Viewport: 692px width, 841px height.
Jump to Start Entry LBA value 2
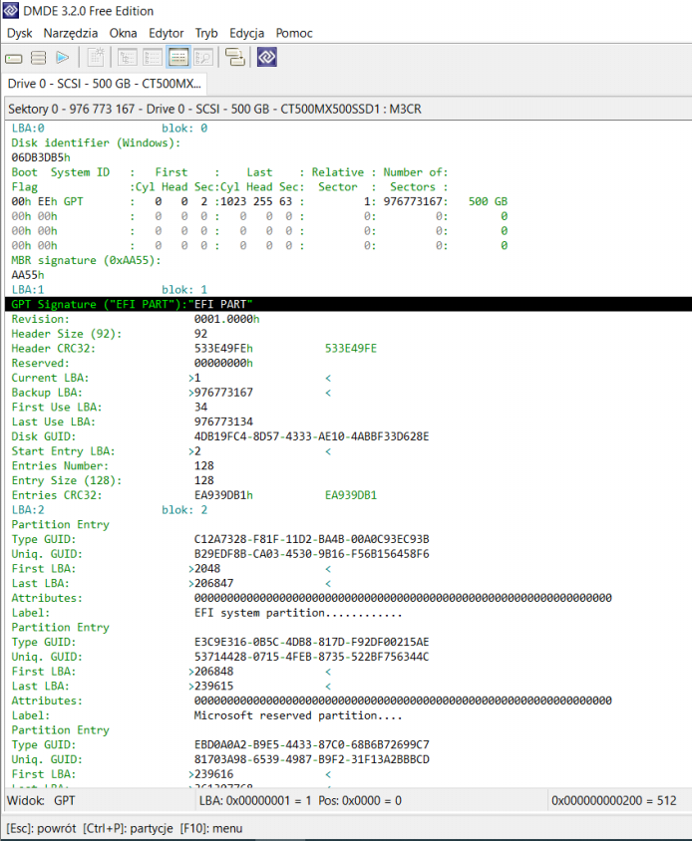[x=197, y=451]
